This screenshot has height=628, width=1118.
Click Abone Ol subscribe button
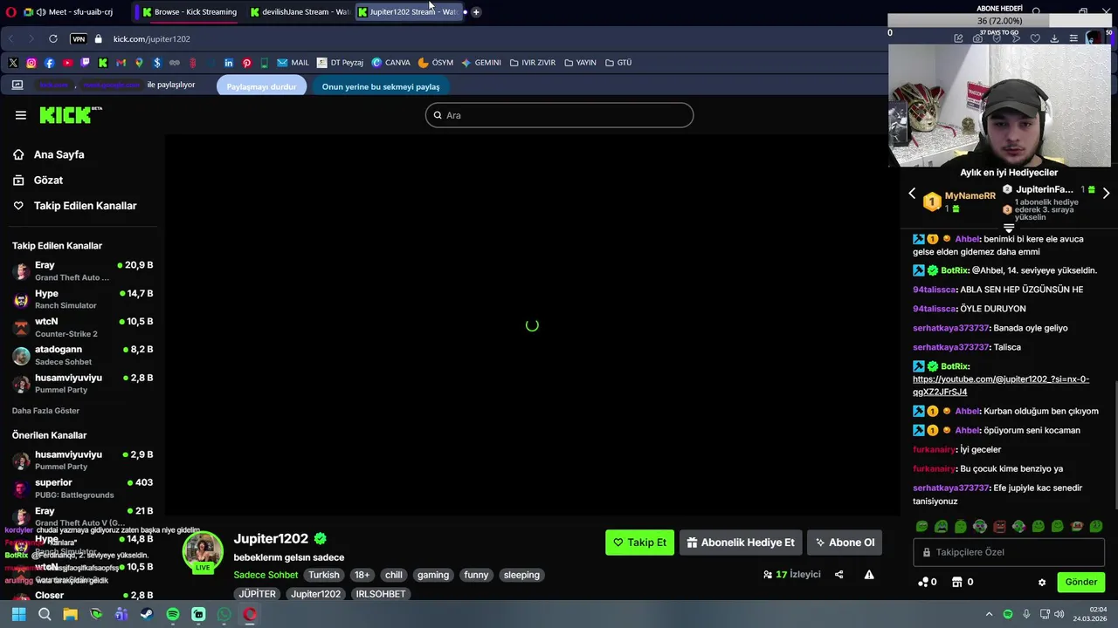coord(845,543)
